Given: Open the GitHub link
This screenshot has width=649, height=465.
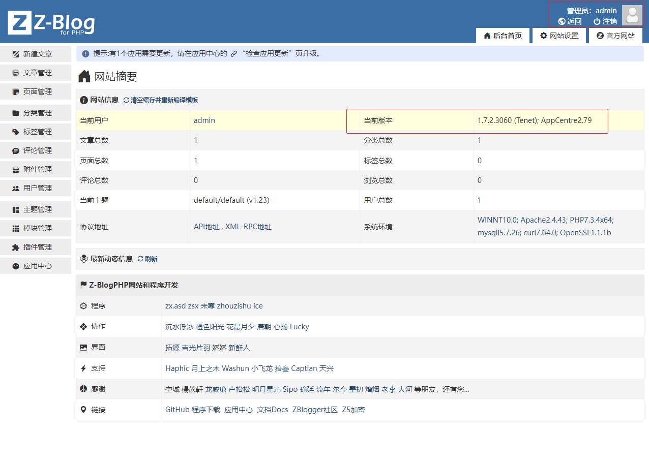Looking at the screenshot, I should pos(178,410).
